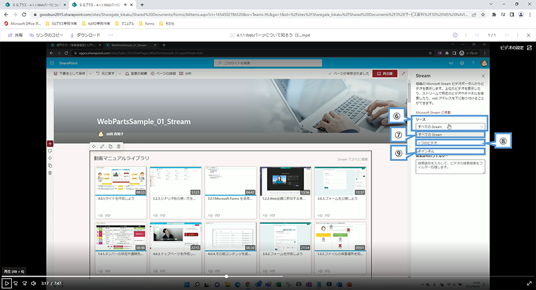This screenshot has height=290, width=536.
Task: Click the web part move icon
Action: click(94, 147)
